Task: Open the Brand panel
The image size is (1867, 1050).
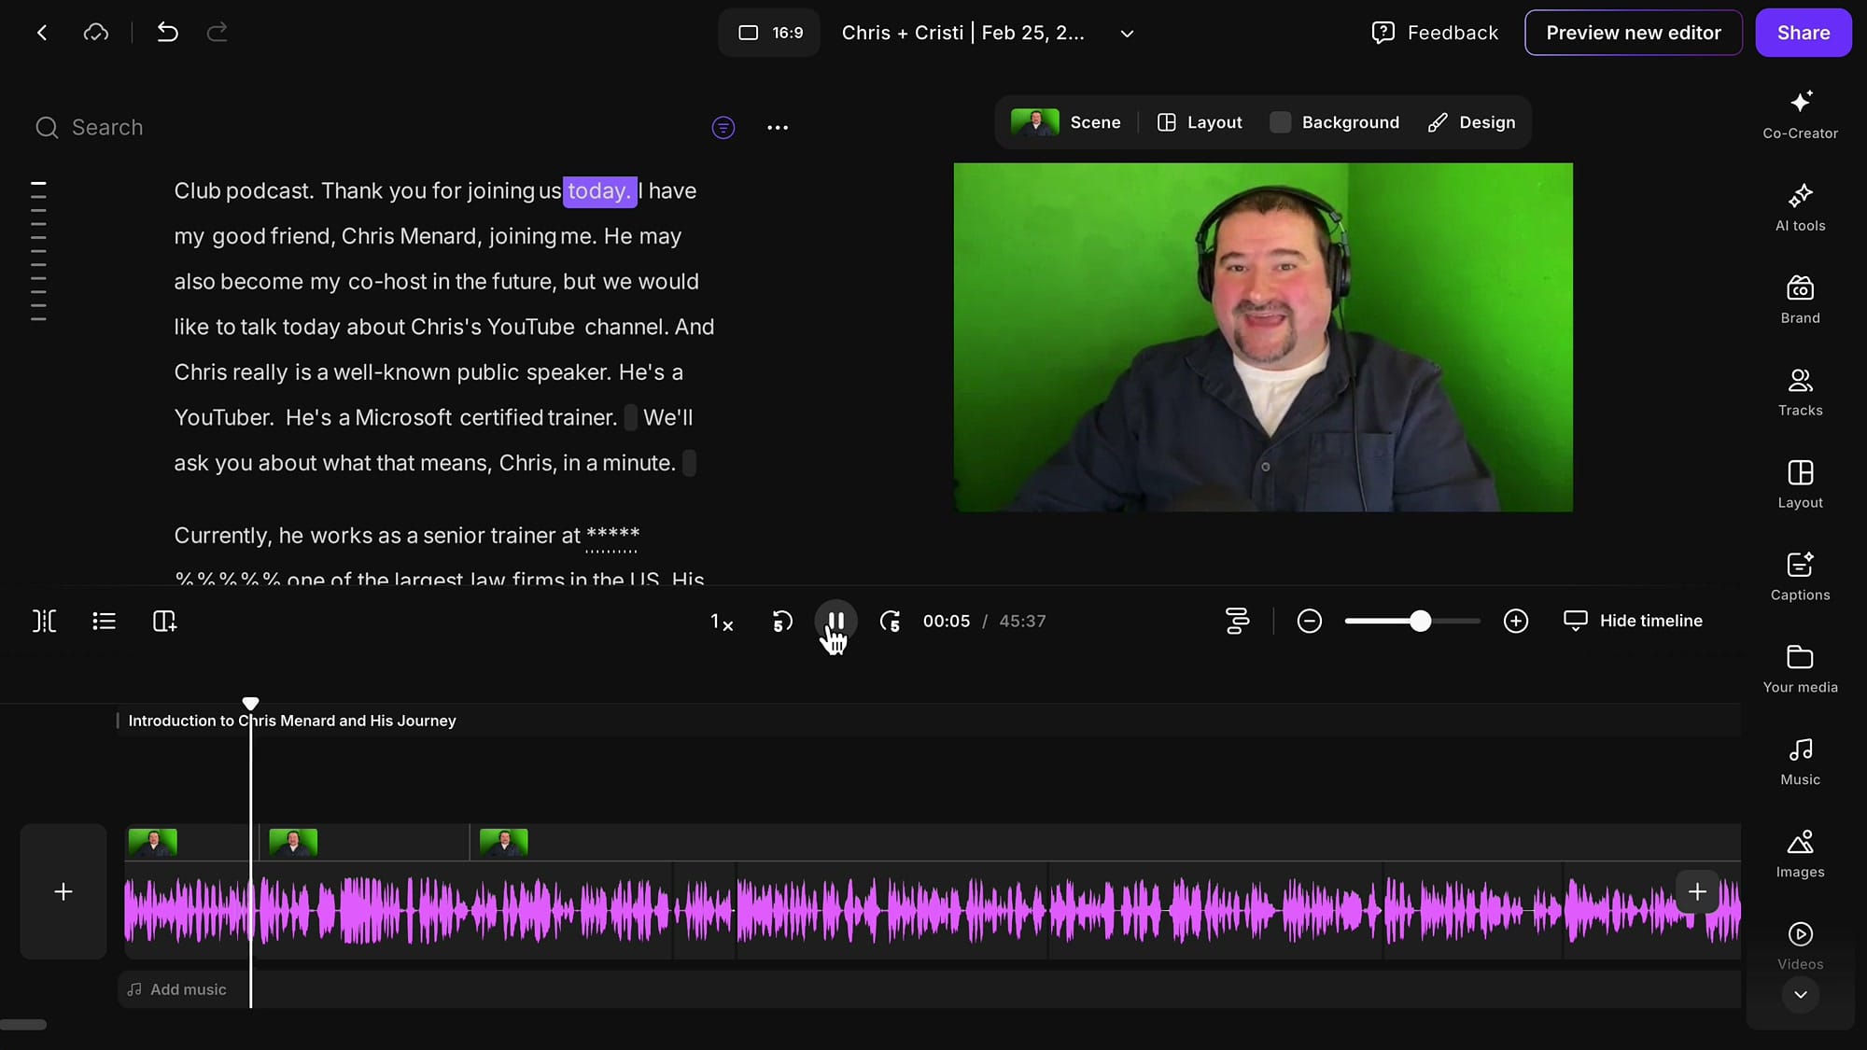Action: pos(1800,299)
